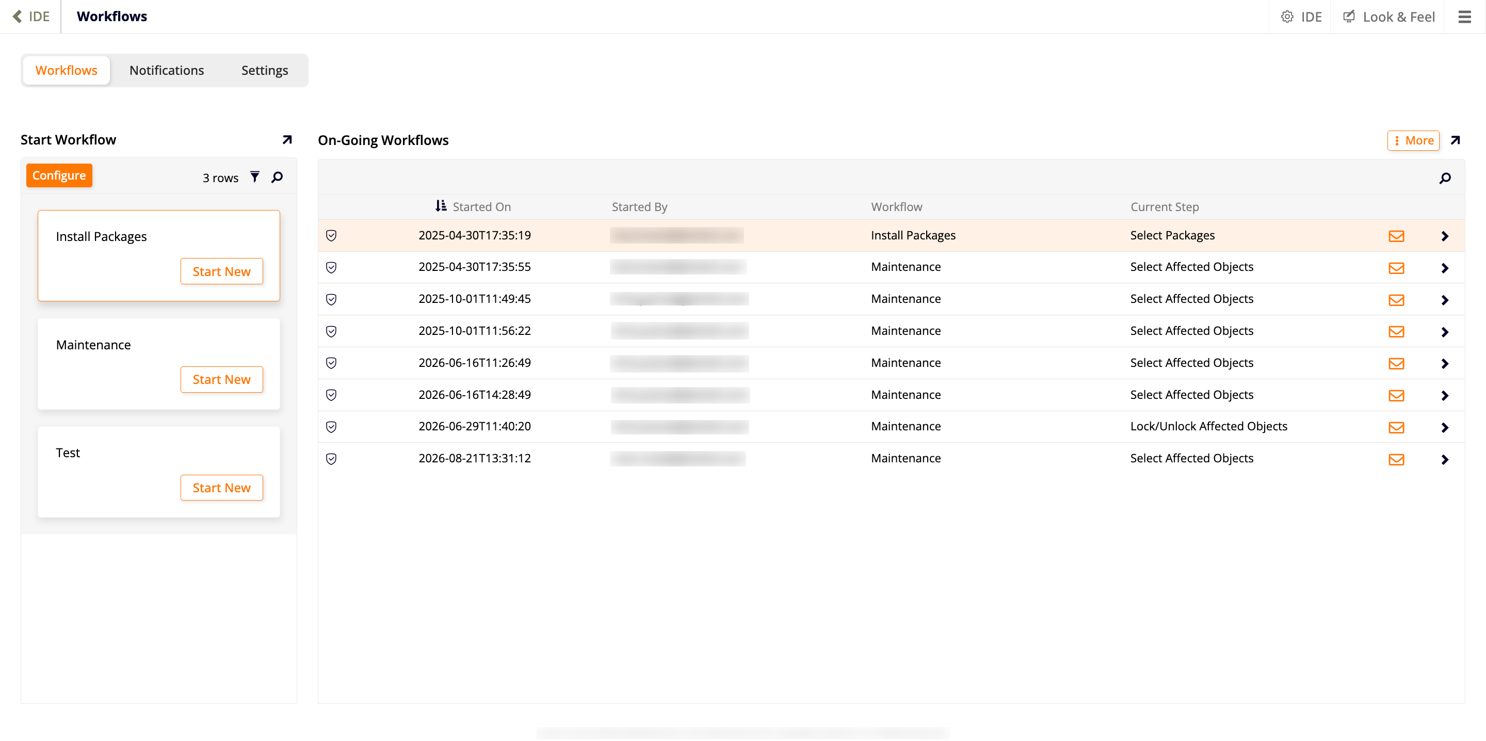Screen dimensions: 1486x741
Task: Click shield icon for 2026-06-29T11:40:20 row
Action: click(x=331, y=426)
